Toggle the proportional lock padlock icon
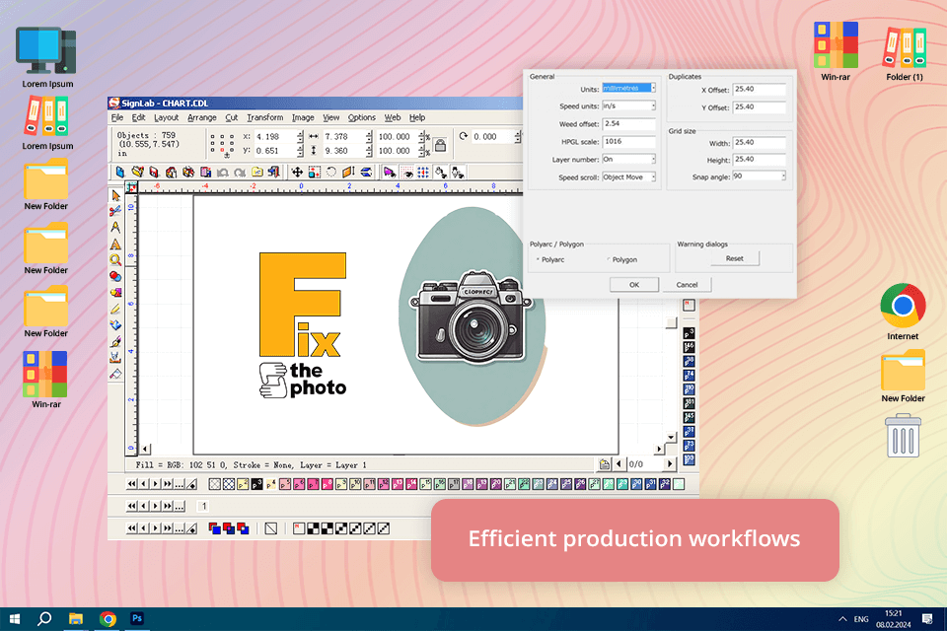The height and width of the screenshot is (631, 947). click(x=440, y=145)
